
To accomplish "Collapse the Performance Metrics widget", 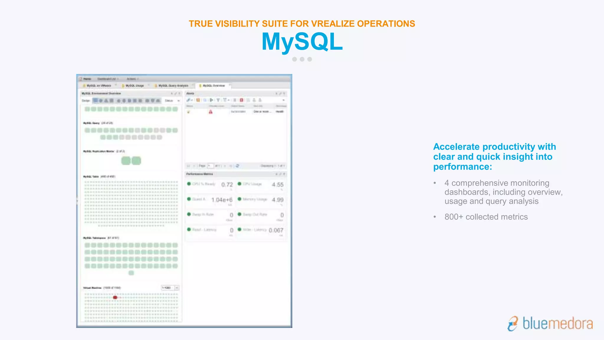I will (x=276, y=174).
